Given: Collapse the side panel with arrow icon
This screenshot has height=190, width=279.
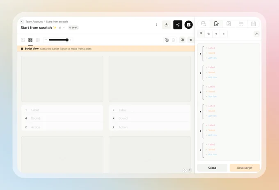Looking at the screenshot, I should 190,40.
